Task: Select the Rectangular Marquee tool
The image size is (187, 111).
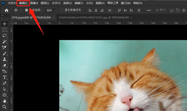Action: coord(4,30)
